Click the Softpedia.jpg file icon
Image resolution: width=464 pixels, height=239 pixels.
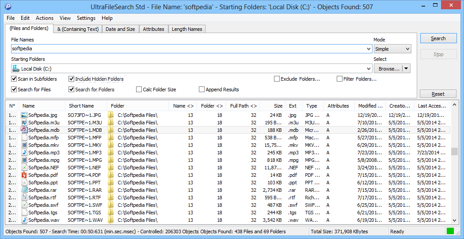click(x=24, y=115)
